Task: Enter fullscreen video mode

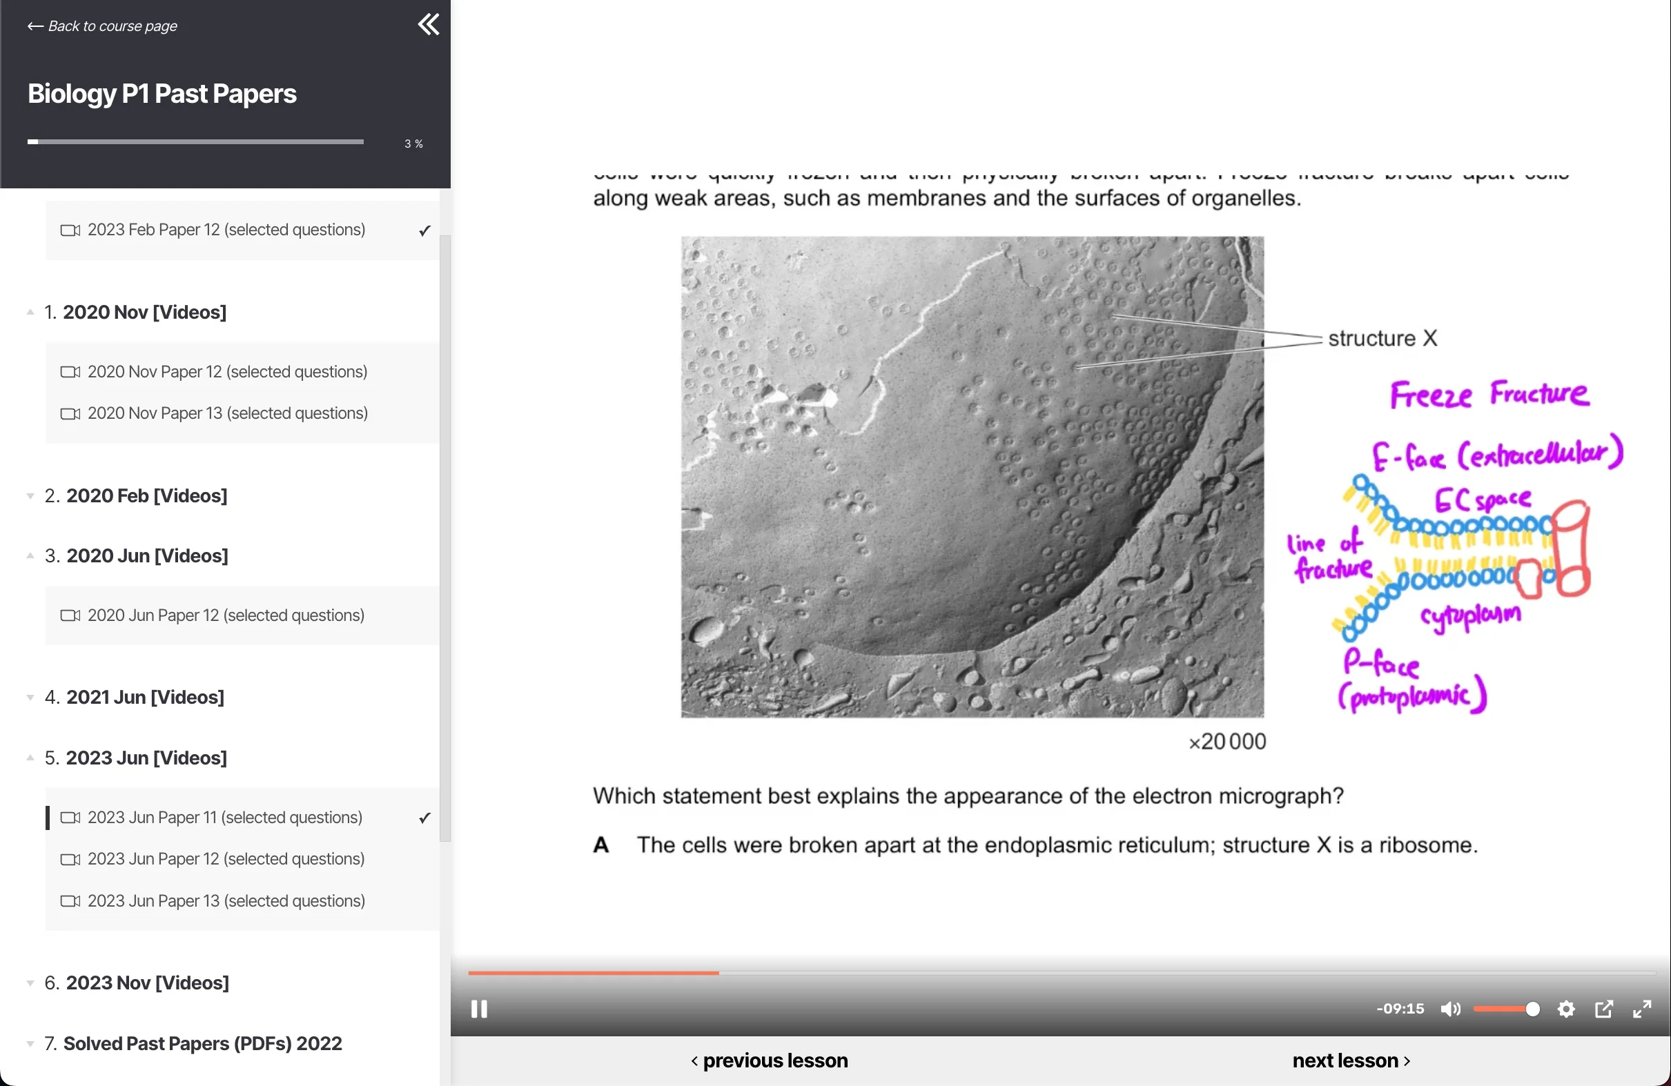Action: (x=1641, y=1009)
